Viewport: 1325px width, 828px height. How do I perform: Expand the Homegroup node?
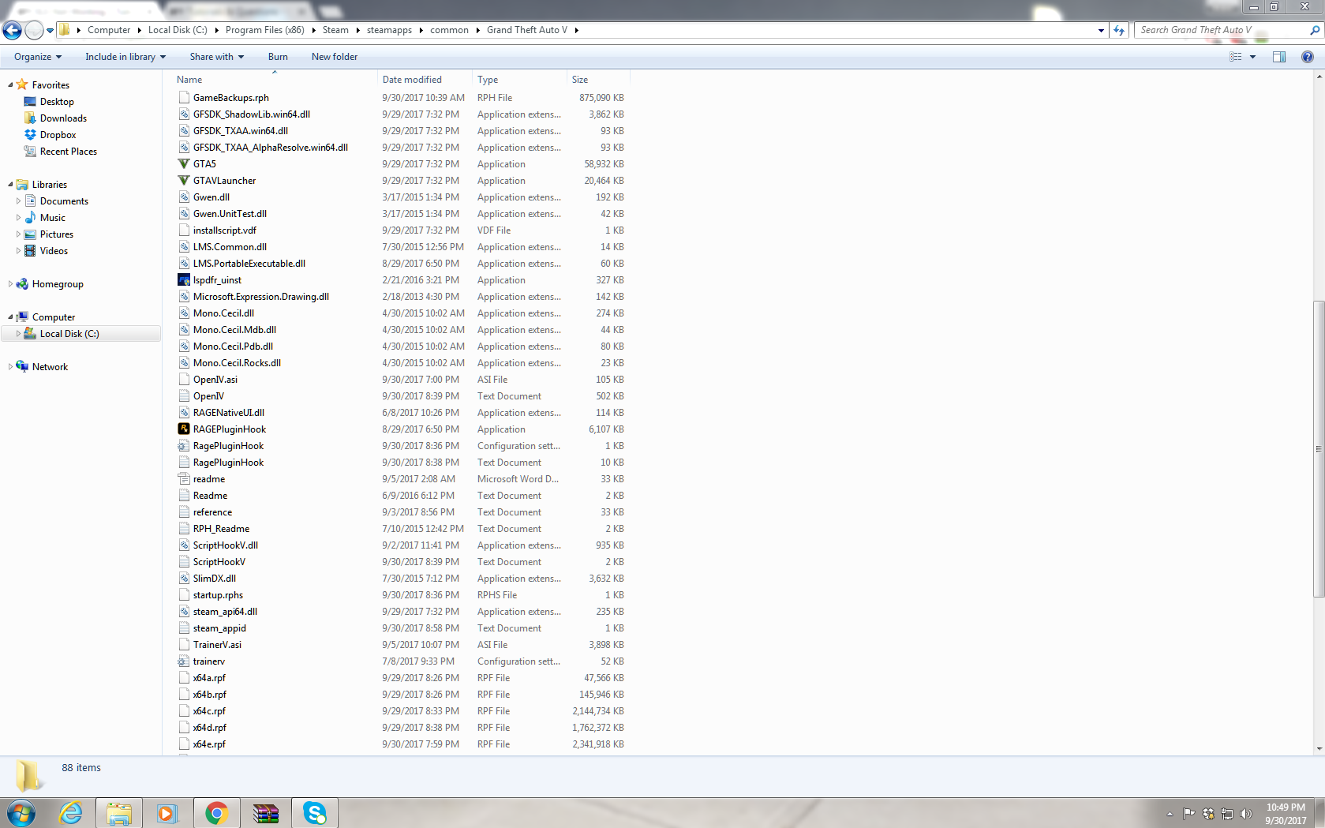[x=10, y=284]
